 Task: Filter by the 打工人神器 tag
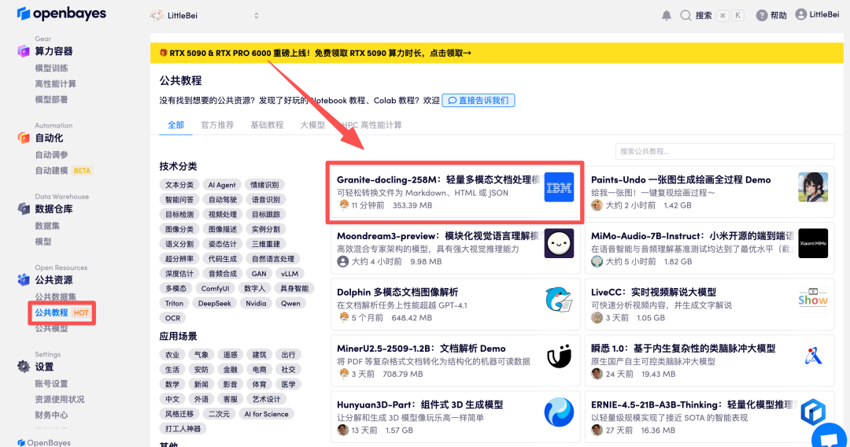coord(183,429)
